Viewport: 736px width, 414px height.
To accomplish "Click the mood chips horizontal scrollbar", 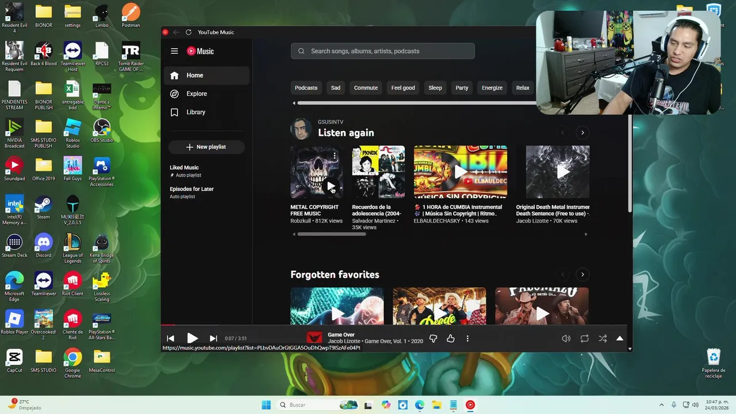I will click(x=416, y=103).
